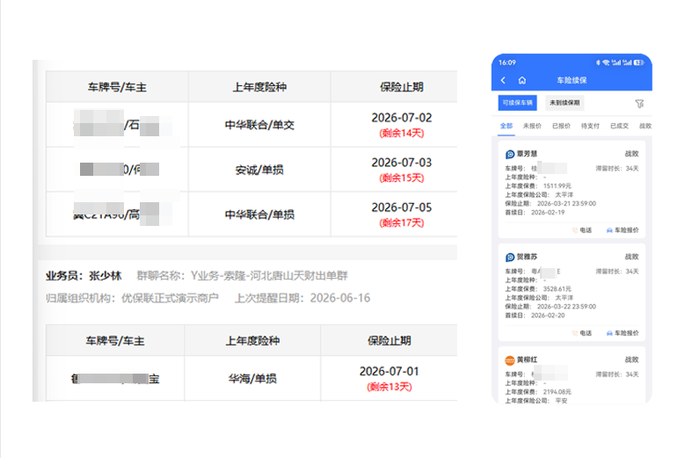This screenshot has height=458, width=685.
Task: Click expiry 2026-03-21 23:59:00
Action: coord(566,203)
